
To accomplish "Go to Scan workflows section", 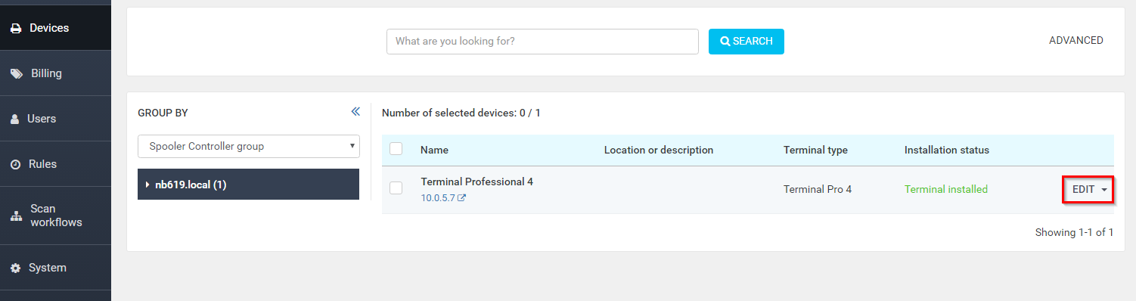I will (55, 216).
